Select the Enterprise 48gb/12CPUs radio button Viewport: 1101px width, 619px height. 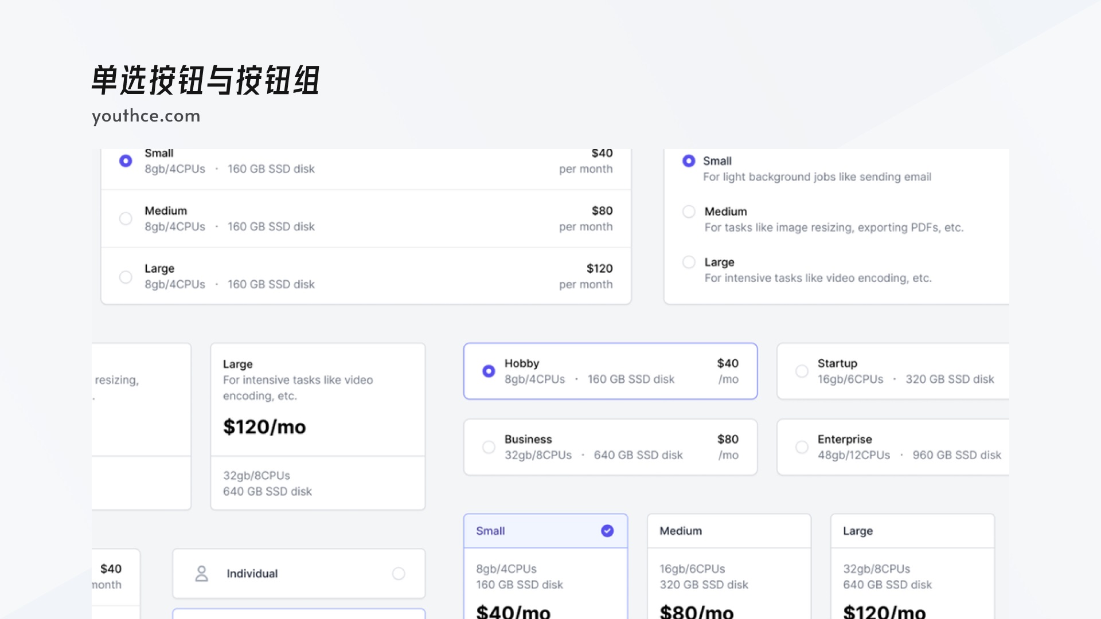click(802, 447)
